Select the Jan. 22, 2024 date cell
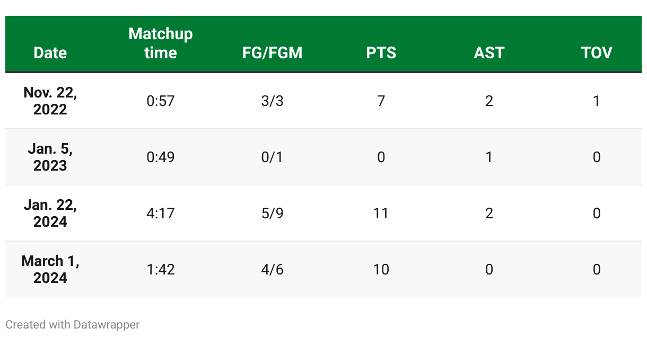Image resolution: width=647 pixels, height=337 pixels. click(50, 213)
